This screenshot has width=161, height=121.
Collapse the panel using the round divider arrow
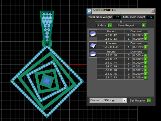point(121,21)
